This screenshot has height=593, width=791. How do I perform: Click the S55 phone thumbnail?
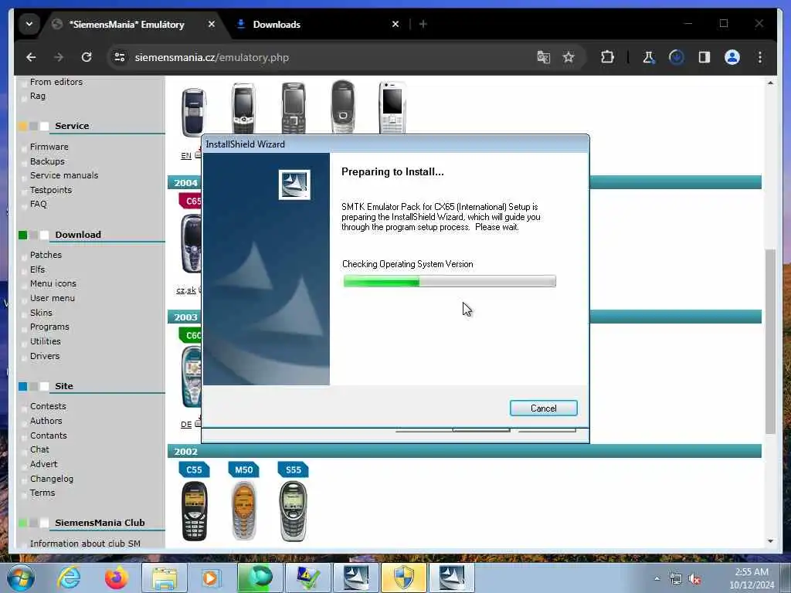tap(293, 511)
